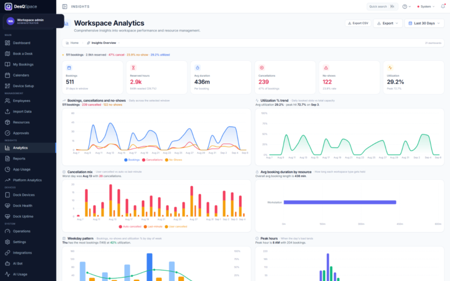Image resolution: width=450 pixels, height=281 pixels.
Task: Click the AI Bot robot icon
Action: pyautogui.click(x=8, y=263)
